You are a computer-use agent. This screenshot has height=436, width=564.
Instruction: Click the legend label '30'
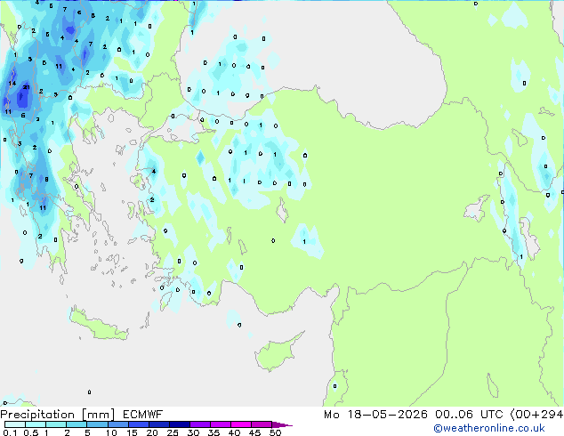(x=193, y=432)
